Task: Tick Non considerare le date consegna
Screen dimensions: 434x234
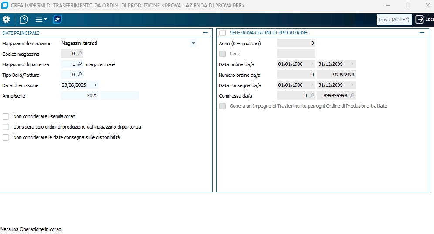Action: click(6, 137)
